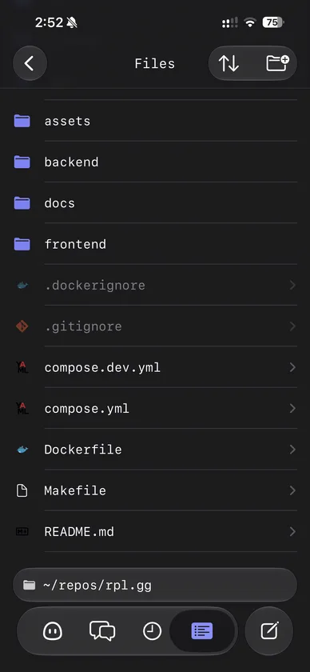Viewport: 310px width, 672px height.
Task: Tap the silent mode bell icon
Action: [x=72, y=22]
